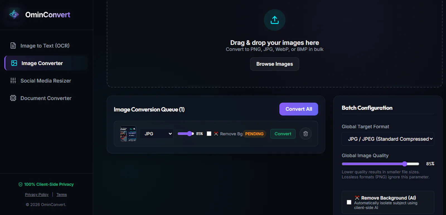Image resolution: width=446 pixels, height=215 pixels.
Task: Click the Image to Text document icon
Action: [13, 46]
